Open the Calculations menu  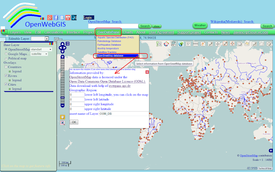click(53, 32)
